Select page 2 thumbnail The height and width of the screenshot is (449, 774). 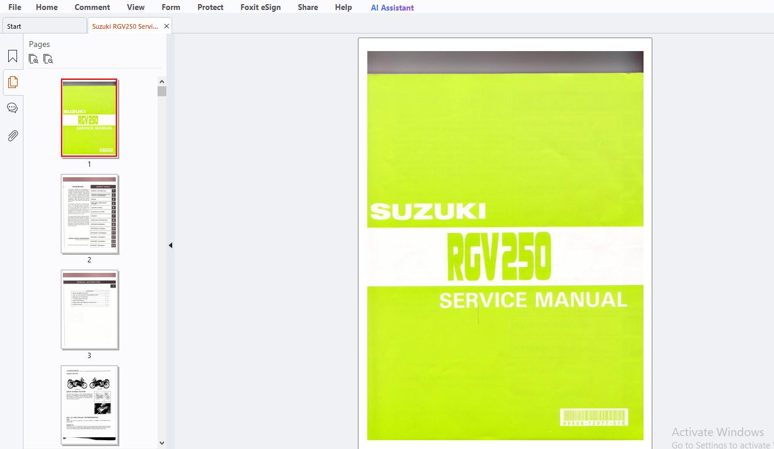click(89, 214)
